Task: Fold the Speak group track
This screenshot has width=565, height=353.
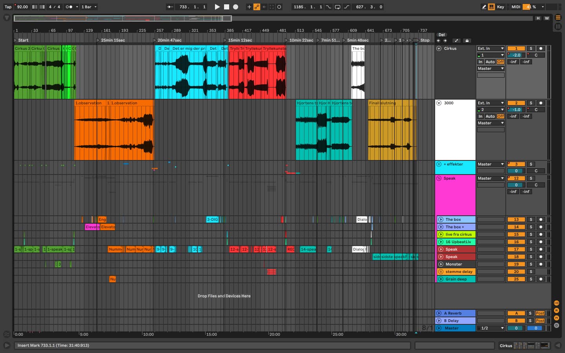Action: click(x=439, y=178)
